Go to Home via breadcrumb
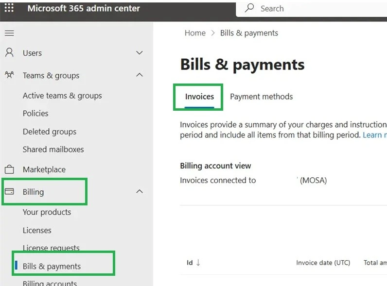Viewport: 387px width, 286px height. [195, 33]
